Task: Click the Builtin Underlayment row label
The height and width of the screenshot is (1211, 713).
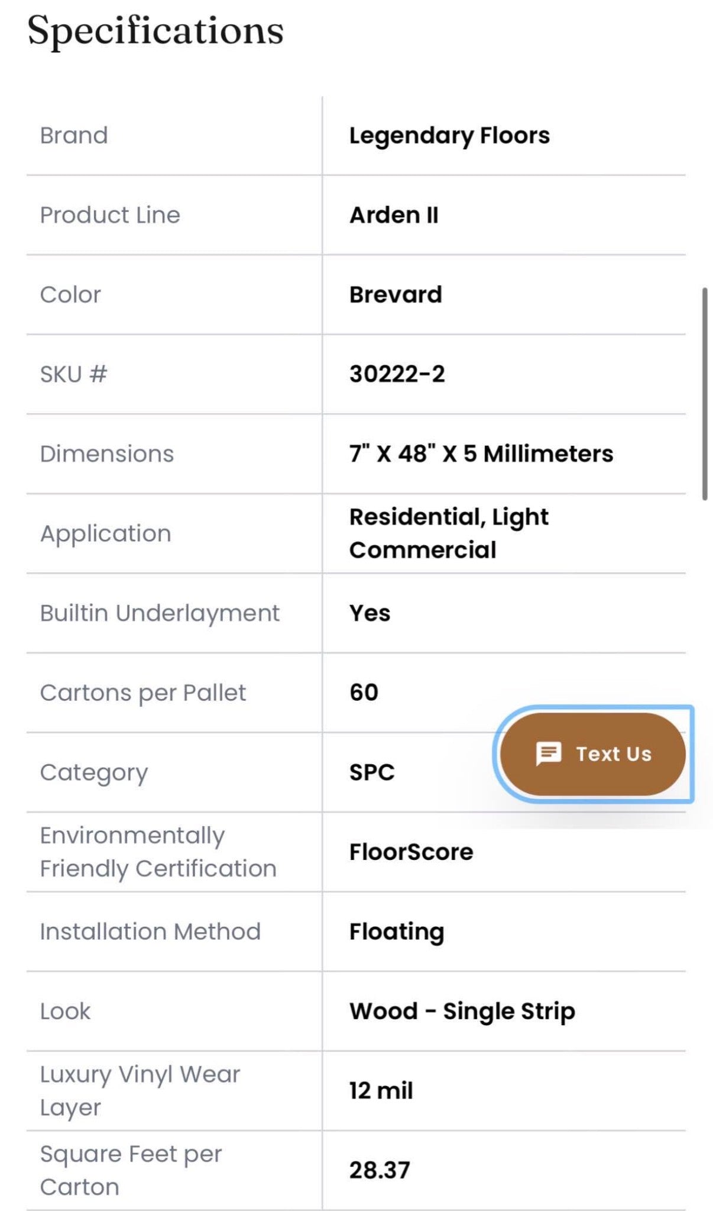Action: 160,613
